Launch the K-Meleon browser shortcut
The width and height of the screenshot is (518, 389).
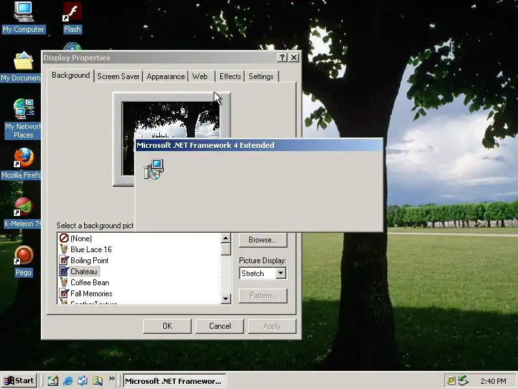pos(23,206)
